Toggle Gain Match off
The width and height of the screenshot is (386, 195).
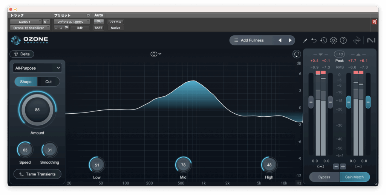point(354,177)
